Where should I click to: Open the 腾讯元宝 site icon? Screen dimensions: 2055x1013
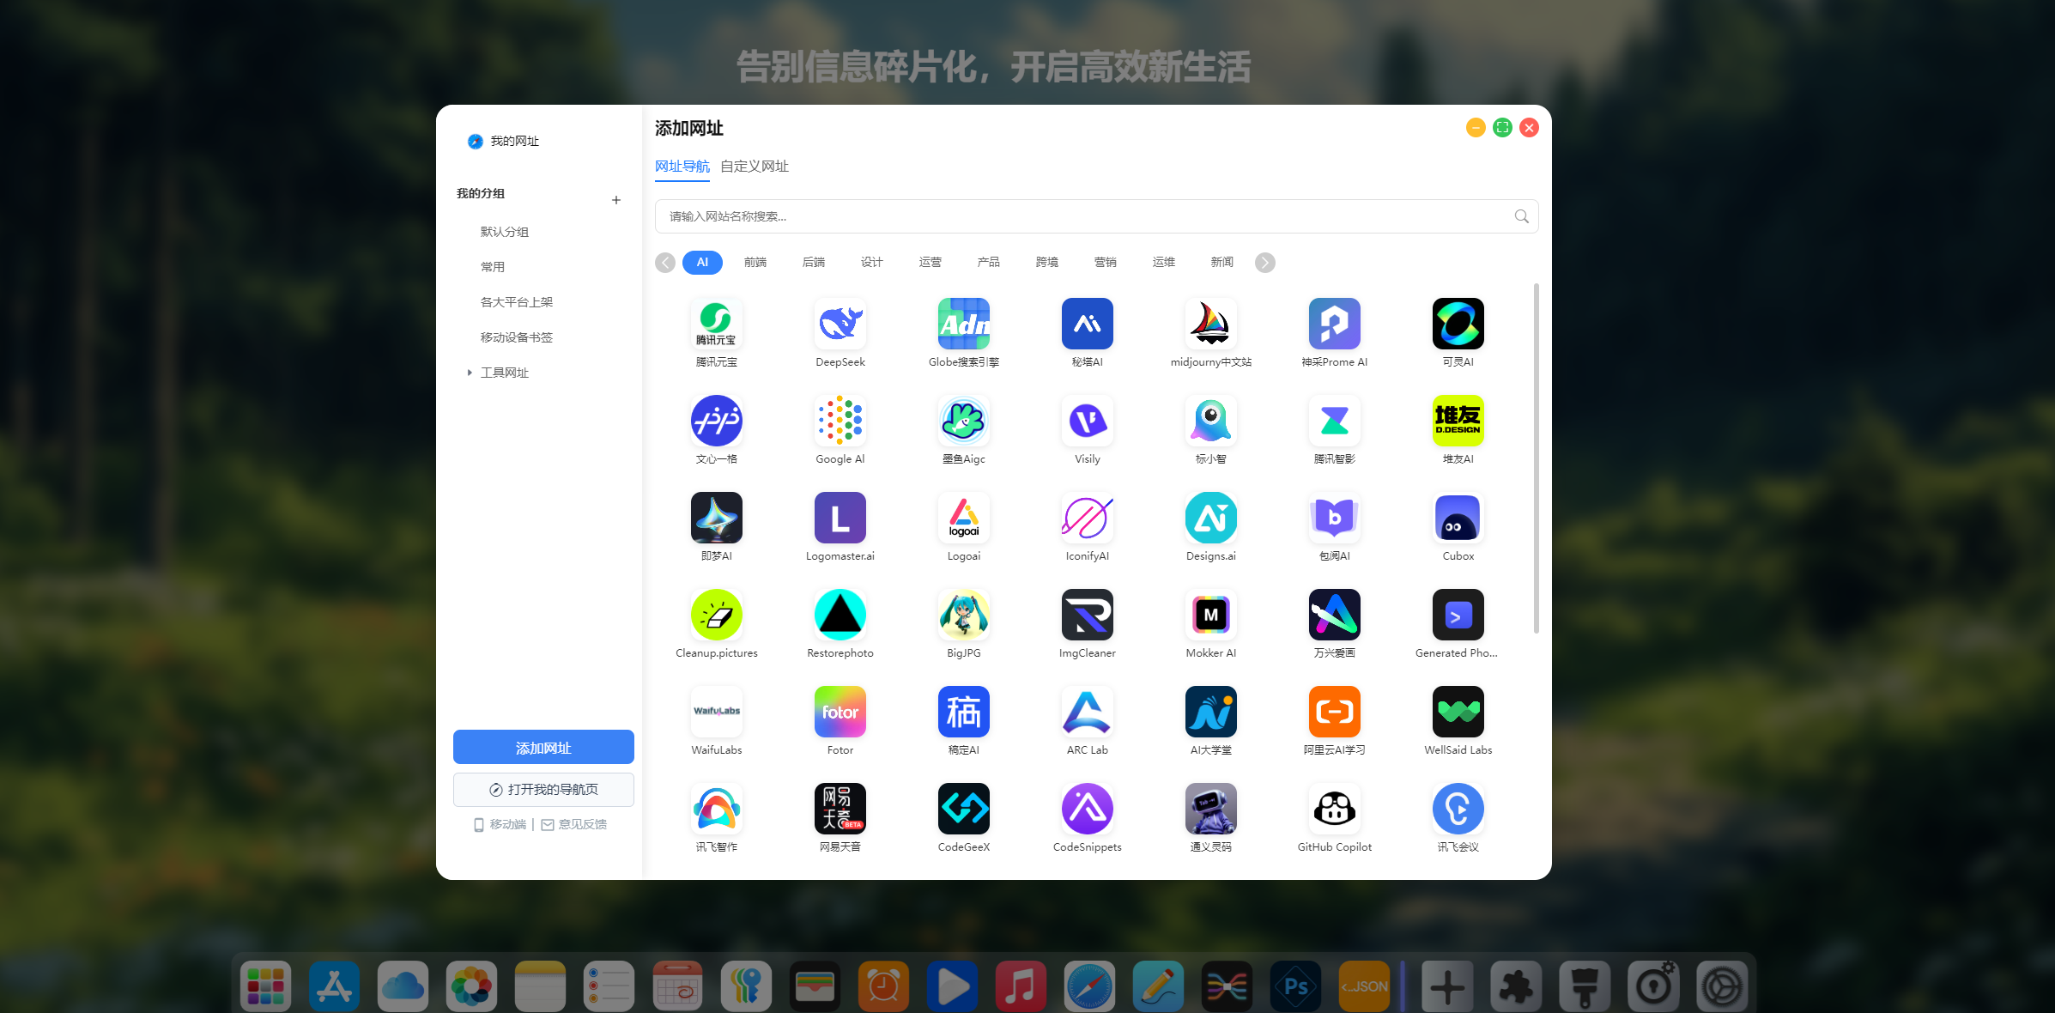(716, 324)
